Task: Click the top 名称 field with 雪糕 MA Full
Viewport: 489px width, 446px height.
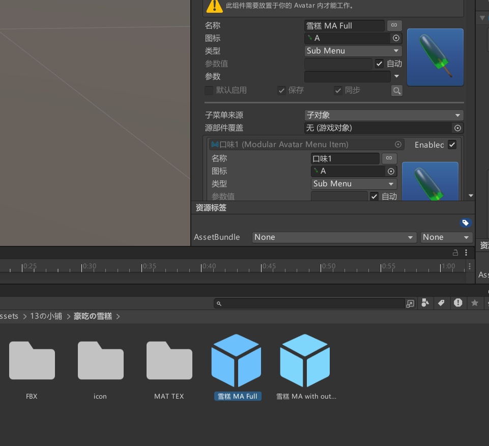Action: point(344,25)
